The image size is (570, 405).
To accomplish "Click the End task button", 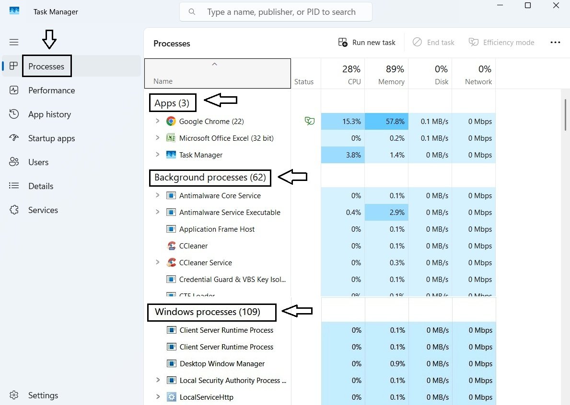I will [x=433, y=43].
